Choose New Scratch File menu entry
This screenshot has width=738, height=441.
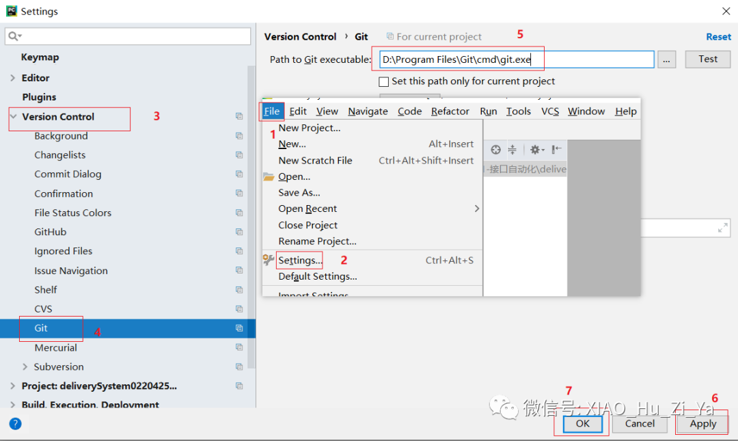(372, 161)
